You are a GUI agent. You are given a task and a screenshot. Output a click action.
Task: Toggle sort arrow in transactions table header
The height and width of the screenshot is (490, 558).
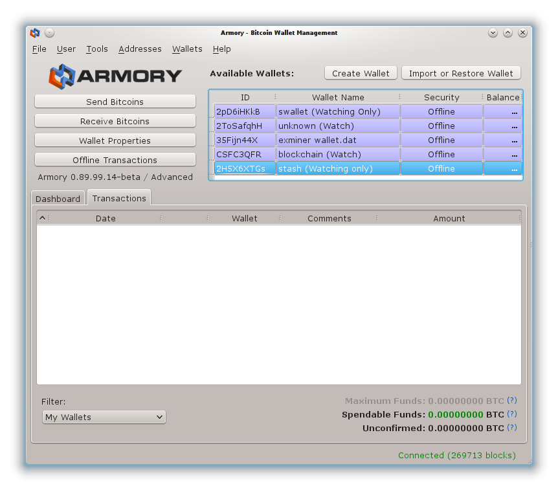coord(42,217)
